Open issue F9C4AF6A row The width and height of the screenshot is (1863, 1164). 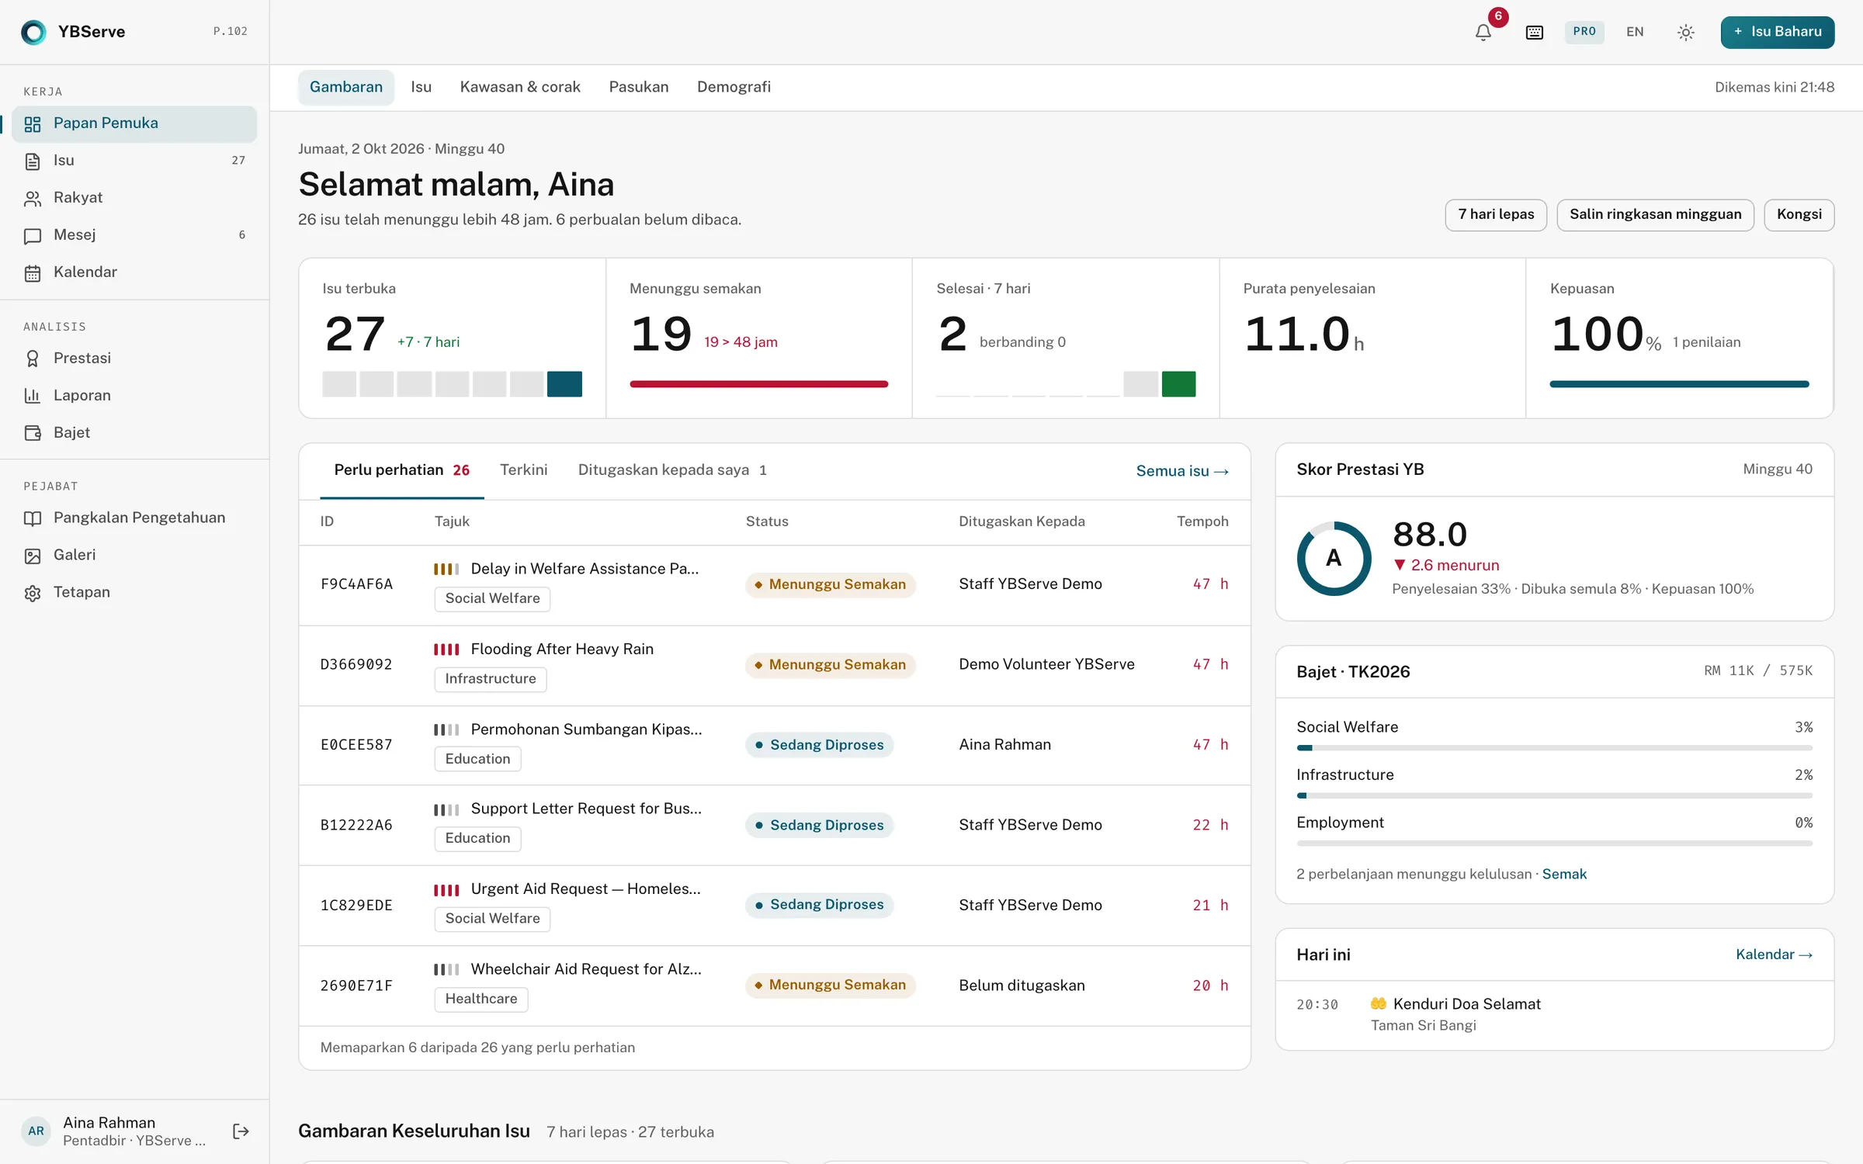coord(774,585)
